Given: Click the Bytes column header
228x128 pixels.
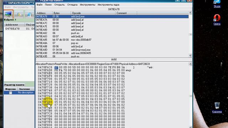Looking at the screenshot, I should coord(61,13).
